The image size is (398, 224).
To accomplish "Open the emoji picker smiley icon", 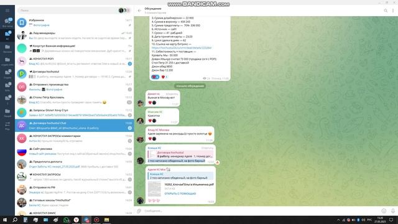I will tap(384, 211).
